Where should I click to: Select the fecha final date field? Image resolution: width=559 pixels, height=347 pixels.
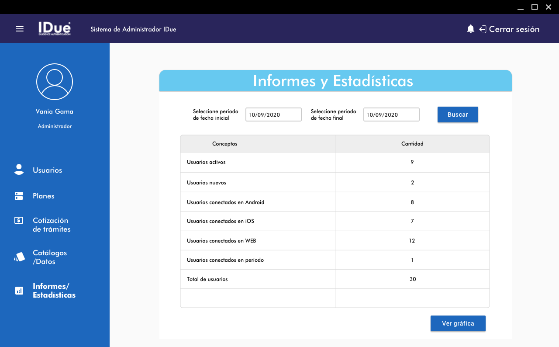(391, 115)
